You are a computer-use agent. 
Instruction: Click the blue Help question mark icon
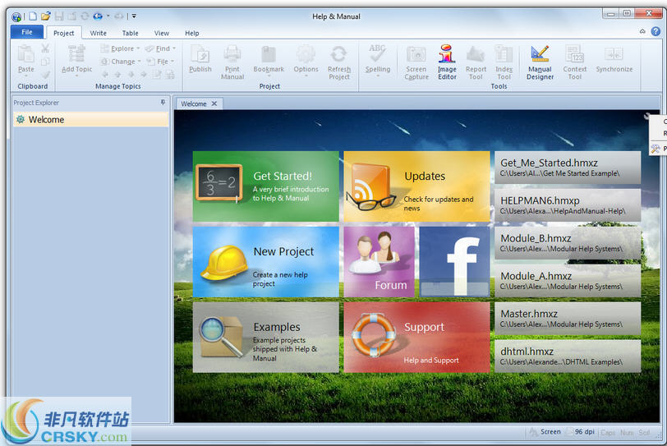[x=656, y=31]
